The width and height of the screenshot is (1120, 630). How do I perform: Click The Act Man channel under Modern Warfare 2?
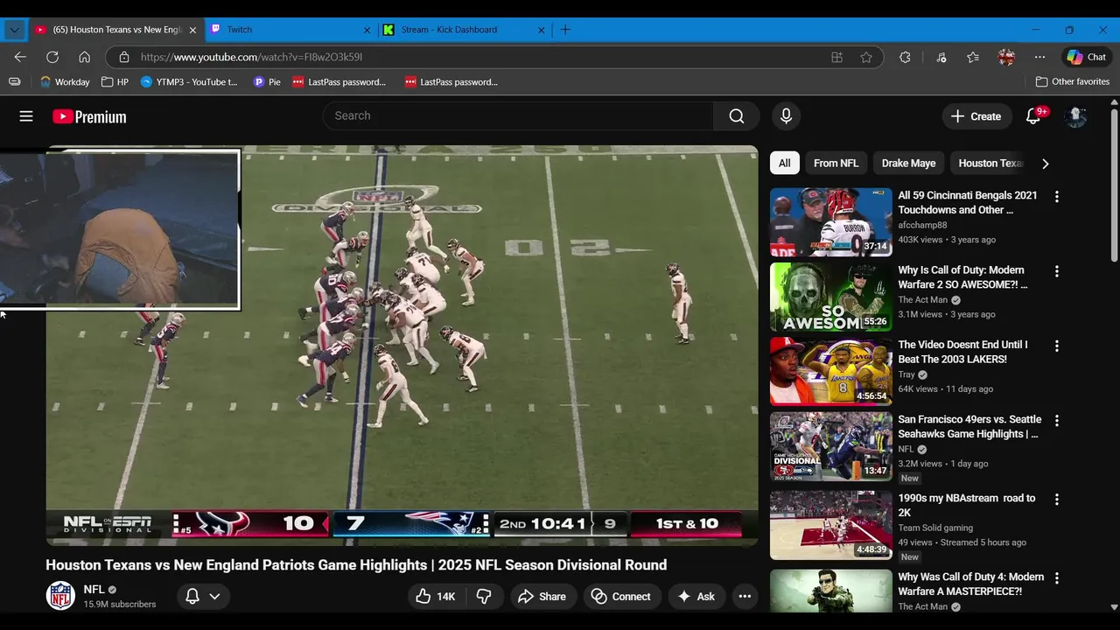tap(923, 300)
